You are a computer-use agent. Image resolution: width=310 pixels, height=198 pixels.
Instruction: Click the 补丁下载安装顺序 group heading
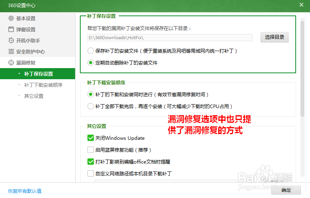pos(106,82)
